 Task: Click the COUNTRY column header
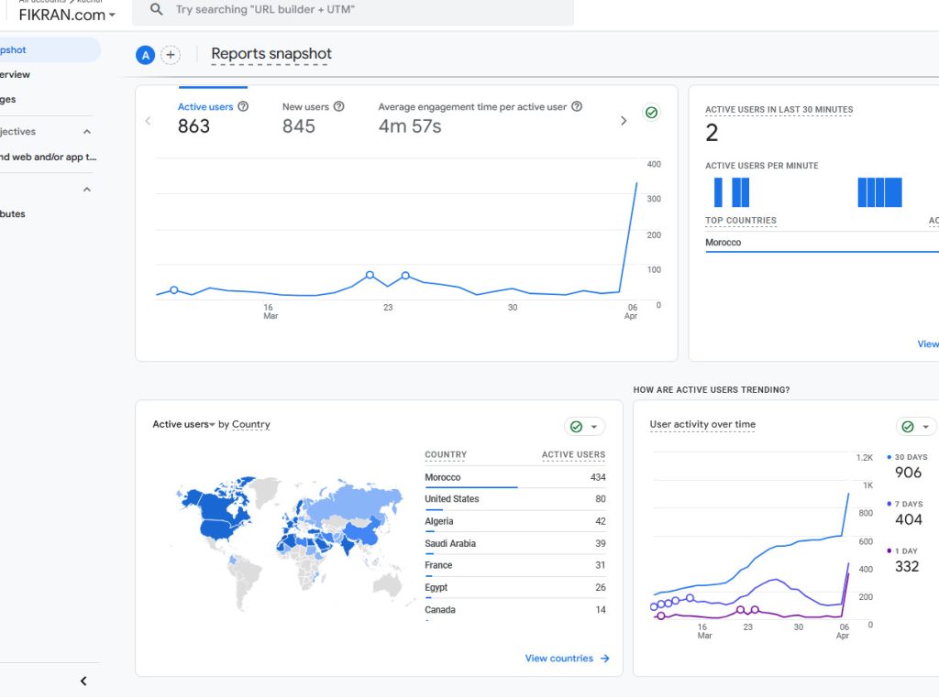coord(446,454)
